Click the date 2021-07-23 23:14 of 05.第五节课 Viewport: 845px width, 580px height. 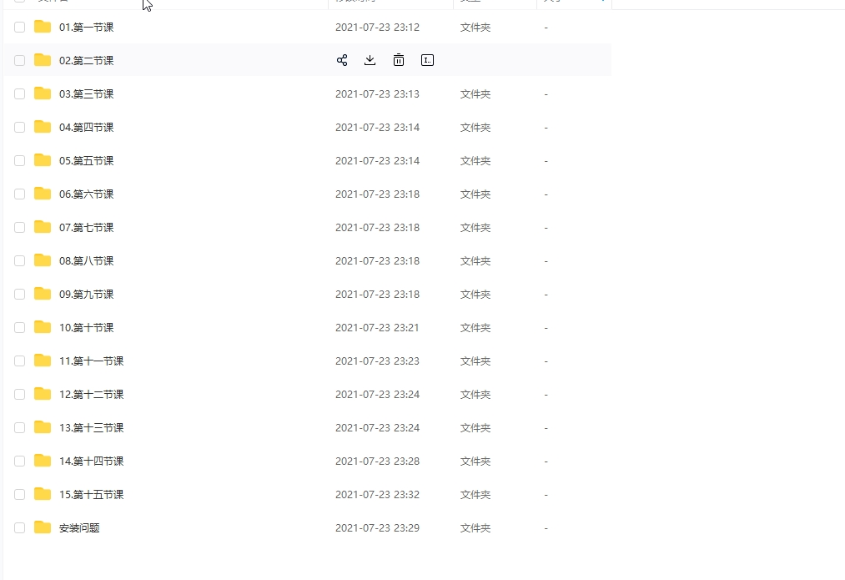click(x=377, y=161)
